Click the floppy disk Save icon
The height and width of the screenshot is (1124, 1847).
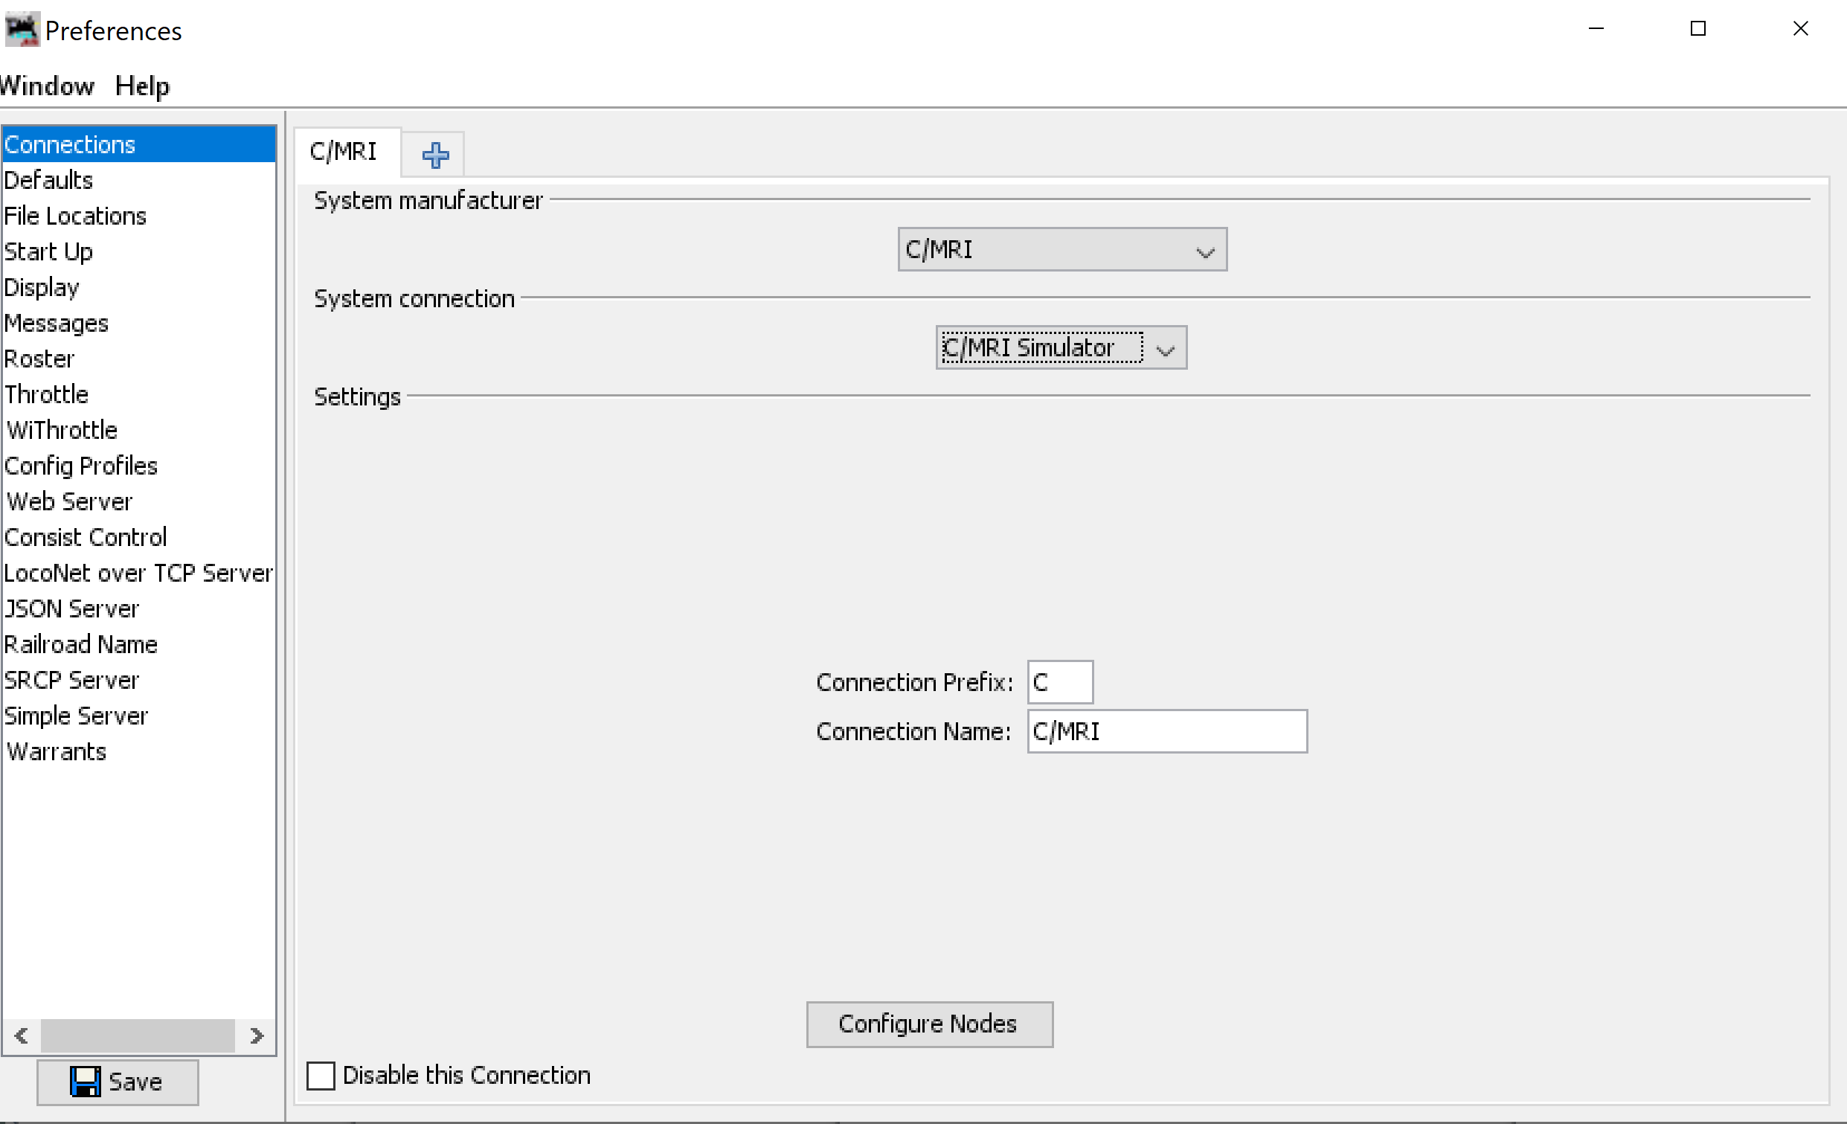point(86,1082)
